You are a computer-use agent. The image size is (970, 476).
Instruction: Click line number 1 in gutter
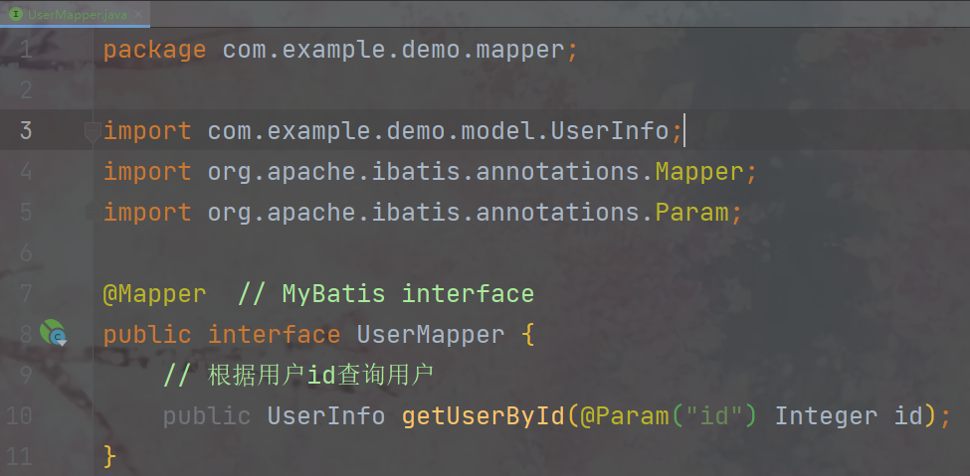(x=25, y=50)
